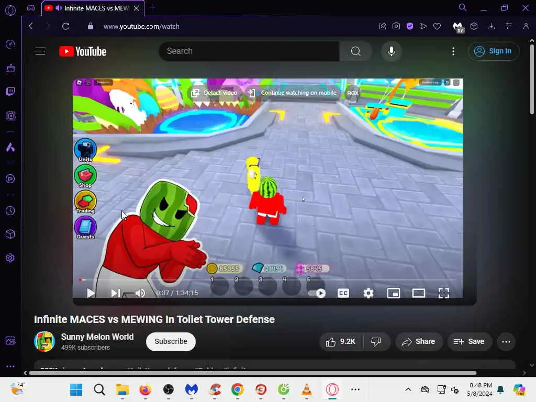Take a snapshot with camera icon
This screenshot has width=536, height=402.
coord(396,26)
